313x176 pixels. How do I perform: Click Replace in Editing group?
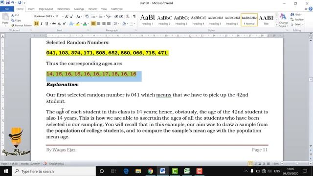[297, 20]
